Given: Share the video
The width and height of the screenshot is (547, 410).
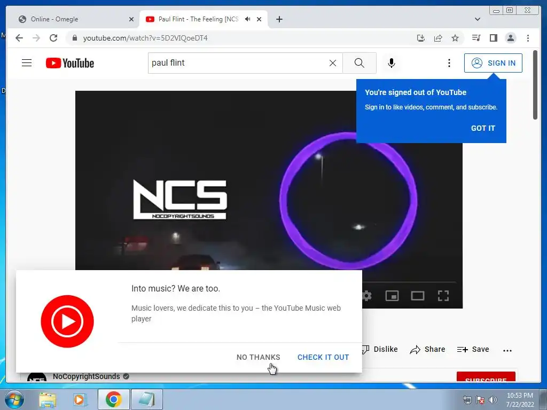Looking at the screenshot, I should [x=427, y=349].
